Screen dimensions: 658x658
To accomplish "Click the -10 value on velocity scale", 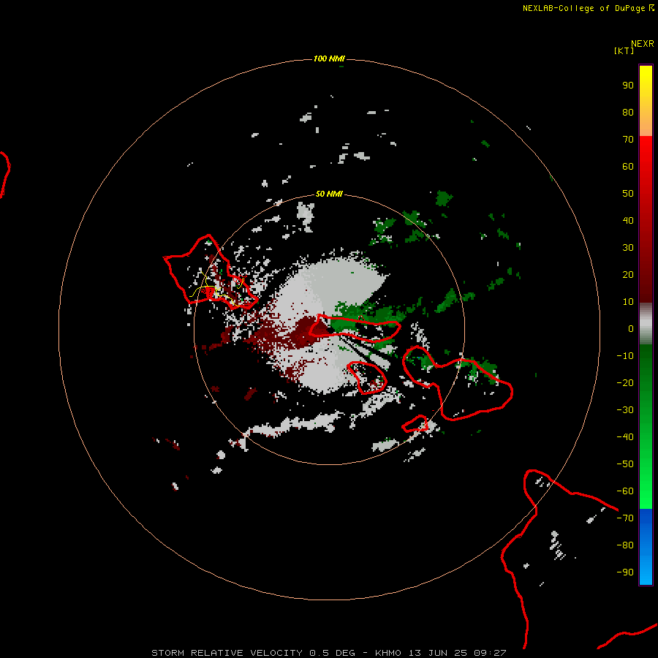I will [x=625, y=356].
